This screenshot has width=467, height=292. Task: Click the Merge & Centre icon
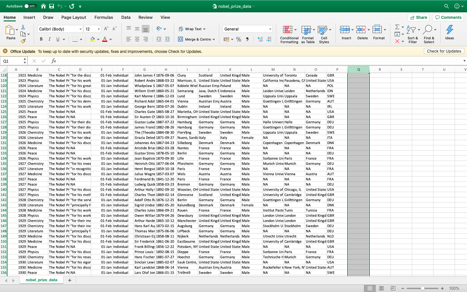click(180, 39)
